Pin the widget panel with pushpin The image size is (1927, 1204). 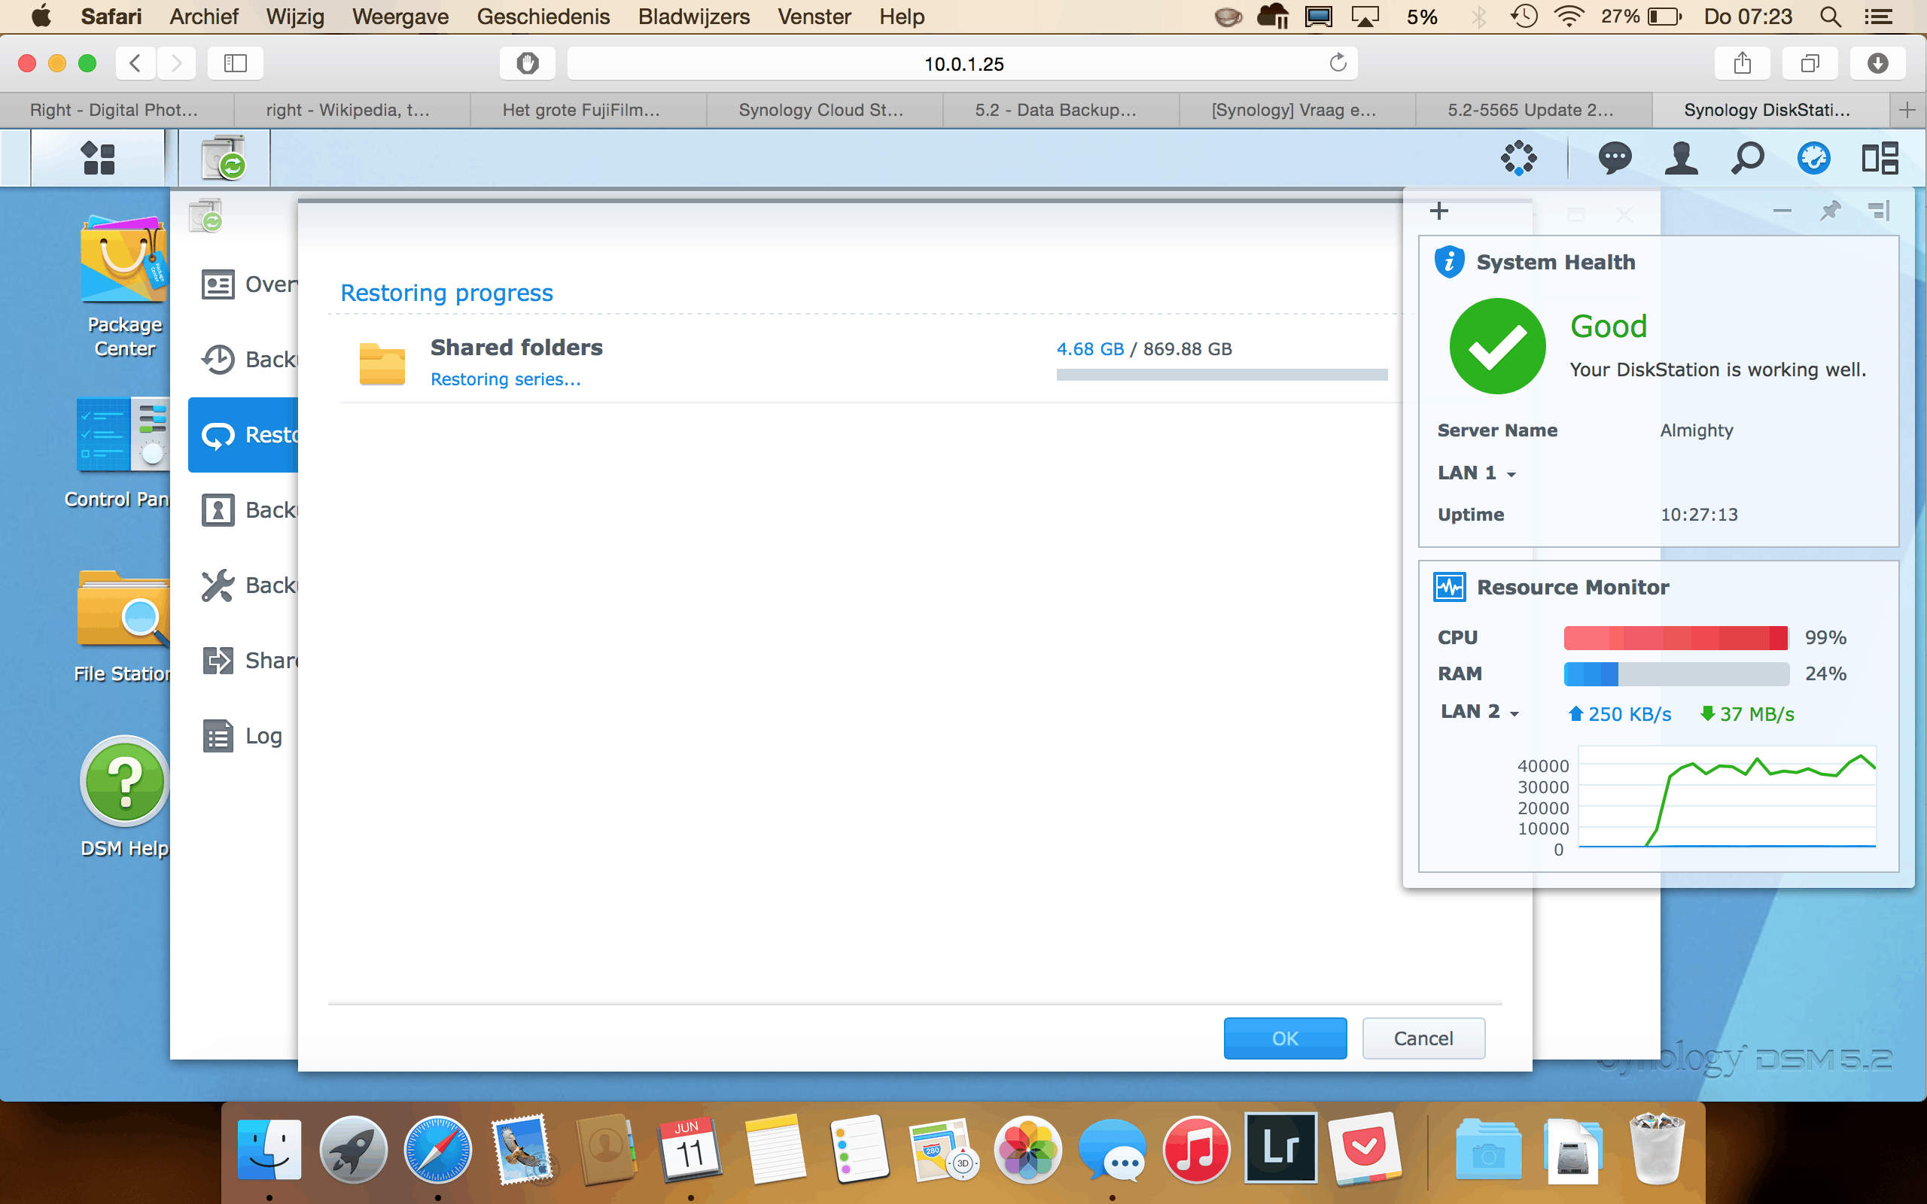click(x=1830, y=211)
